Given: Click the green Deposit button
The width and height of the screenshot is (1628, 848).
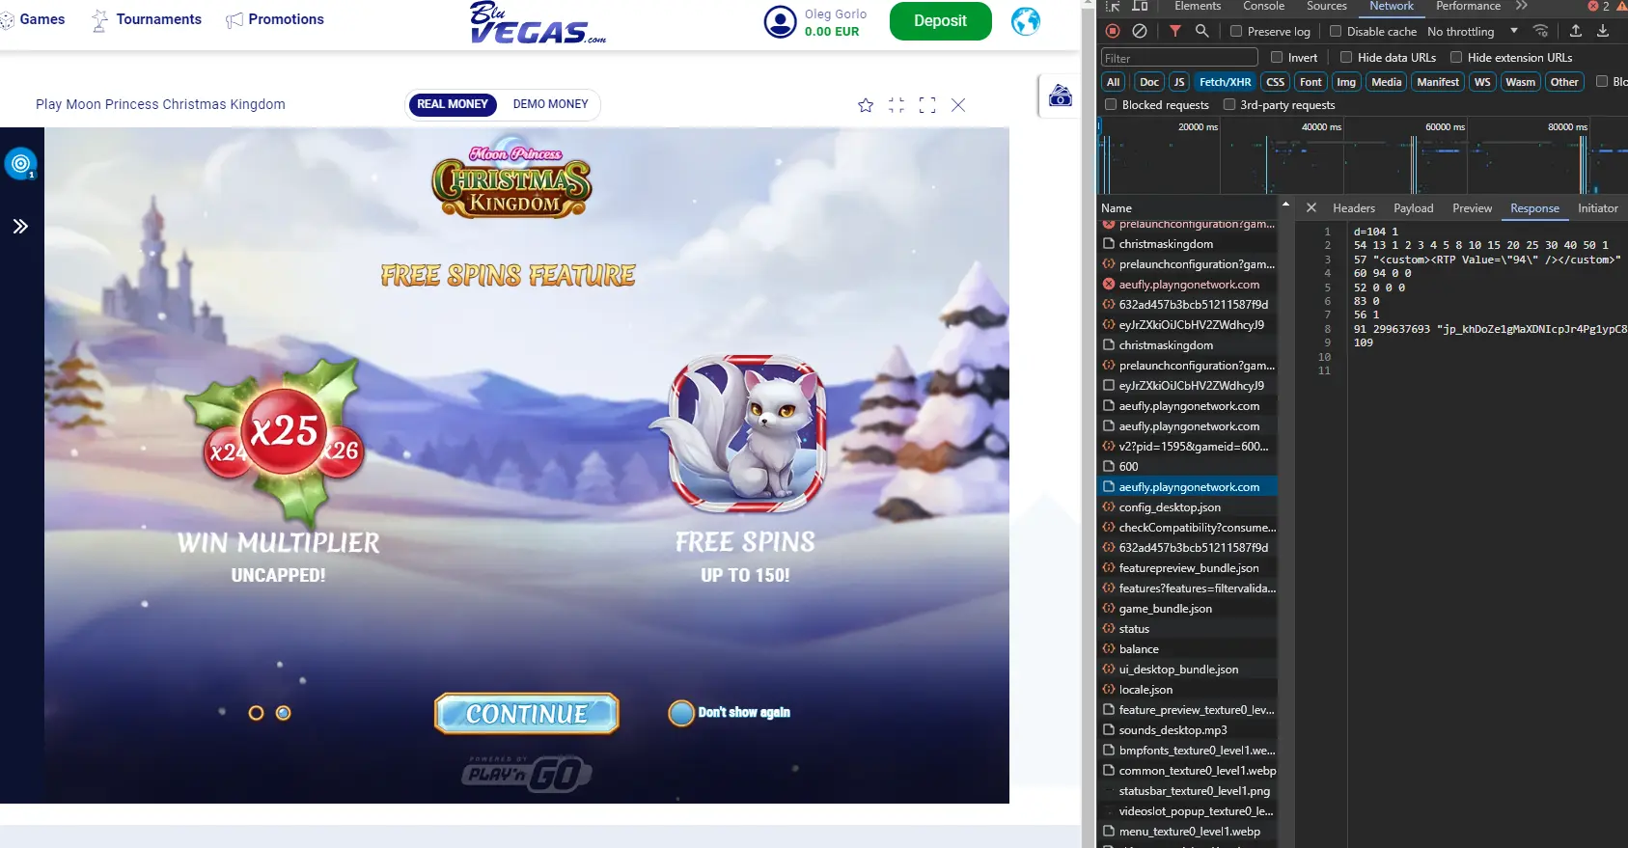Looking at the screenshot, I should point(940,21).
